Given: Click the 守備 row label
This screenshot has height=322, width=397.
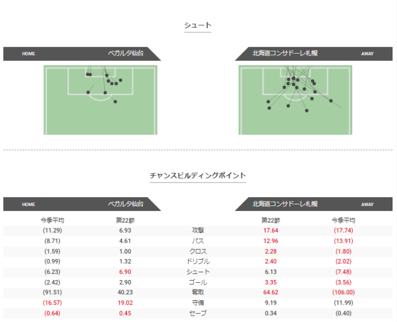Looking at the screenshot, I should [198, 303].
